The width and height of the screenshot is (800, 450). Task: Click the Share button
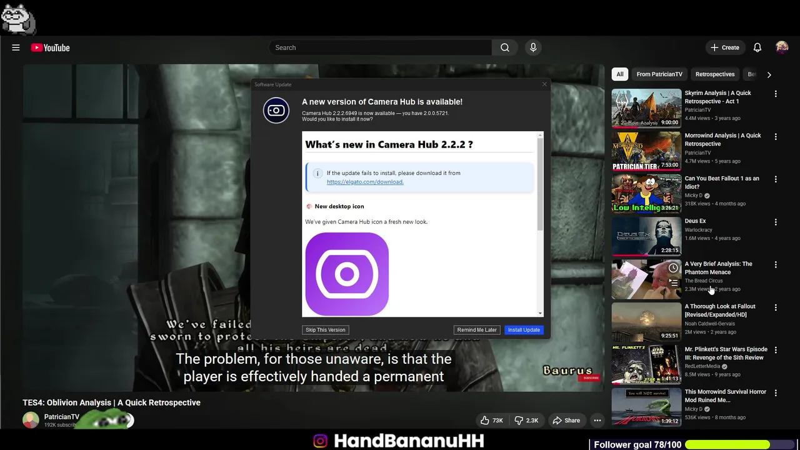tap(566, 421)
